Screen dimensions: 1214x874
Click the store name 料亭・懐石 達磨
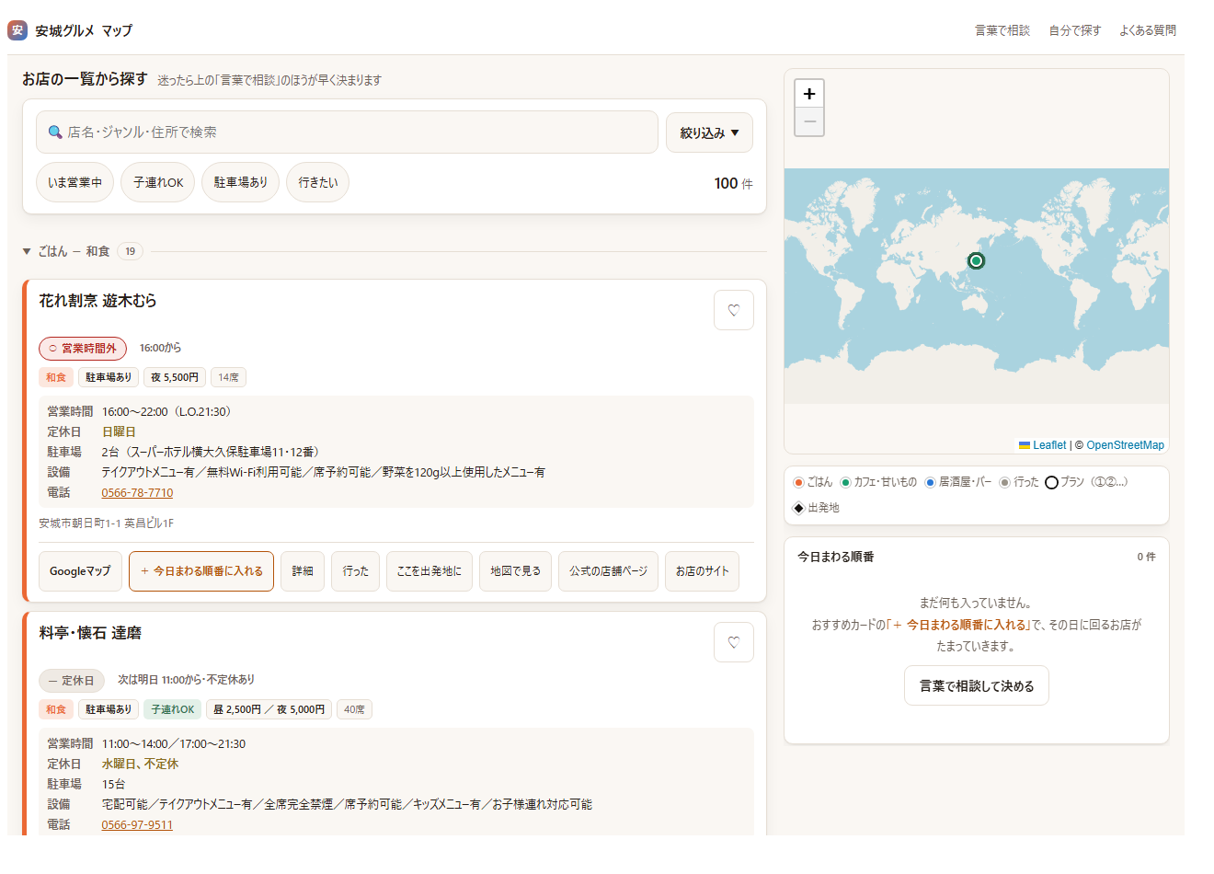click(x=90, y=633)
